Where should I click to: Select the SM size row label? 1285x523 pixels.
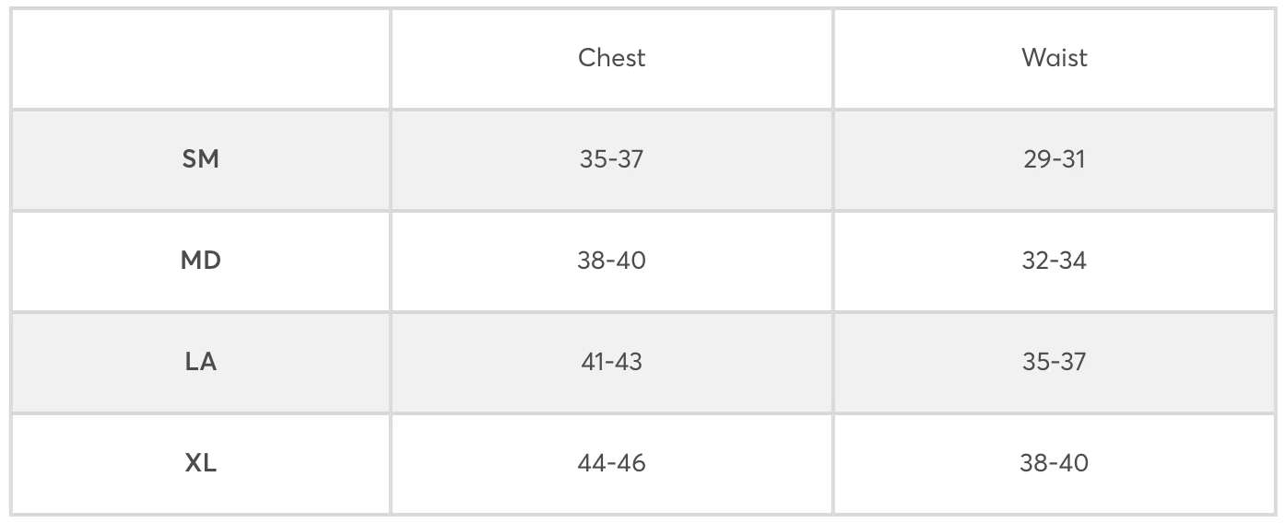pyautogui.click(x=201, y=159)
